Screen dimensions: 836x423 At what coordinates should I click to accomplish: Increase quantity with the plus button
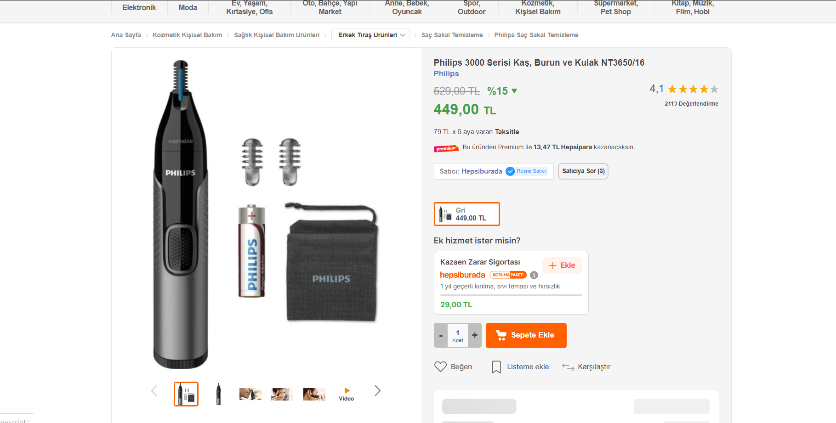click(x=475, y=335)
